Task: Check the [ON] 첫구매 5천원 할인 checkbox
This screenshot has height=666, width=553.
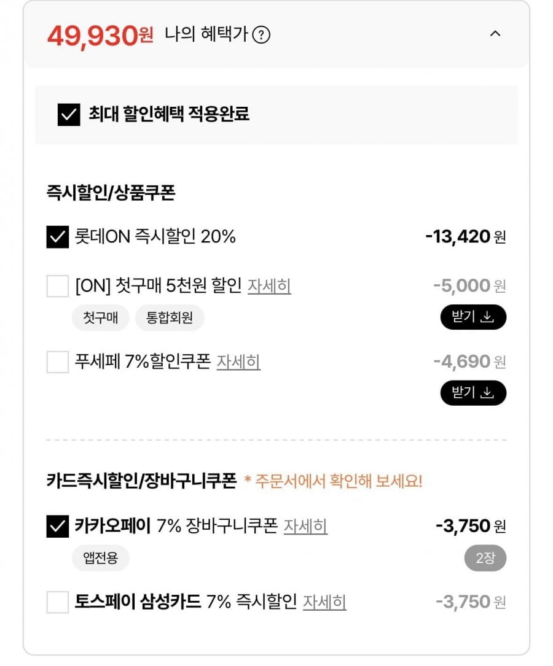Action: 58,286
